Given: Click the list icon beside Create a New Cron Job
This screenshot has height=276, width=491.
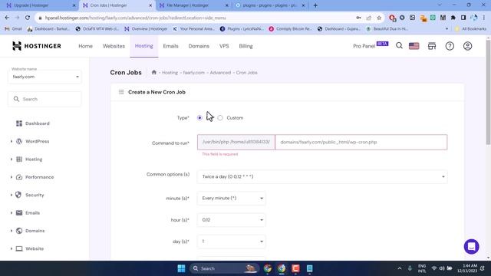Looking at the screenshot, I should 121,92.
